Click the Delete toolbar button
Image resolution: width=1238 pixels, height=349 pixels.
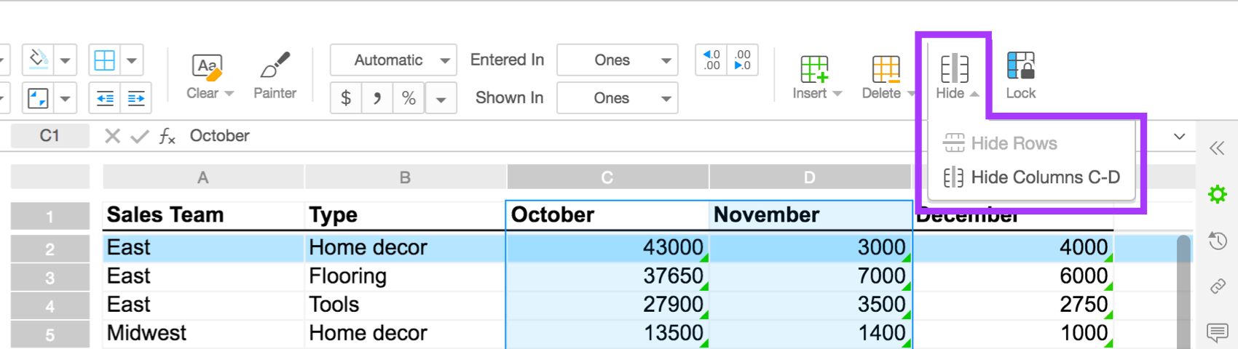886,75
